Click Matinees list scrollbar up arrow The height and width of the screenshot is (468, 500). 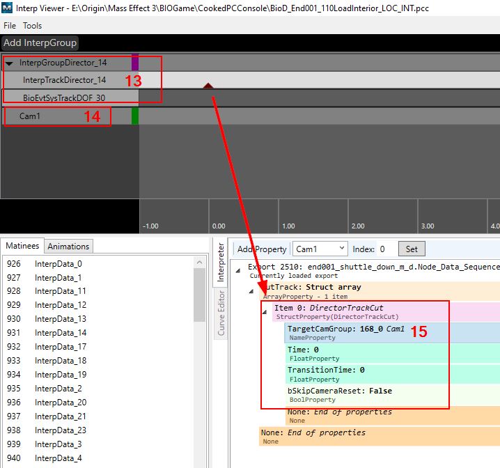[200, 263]
